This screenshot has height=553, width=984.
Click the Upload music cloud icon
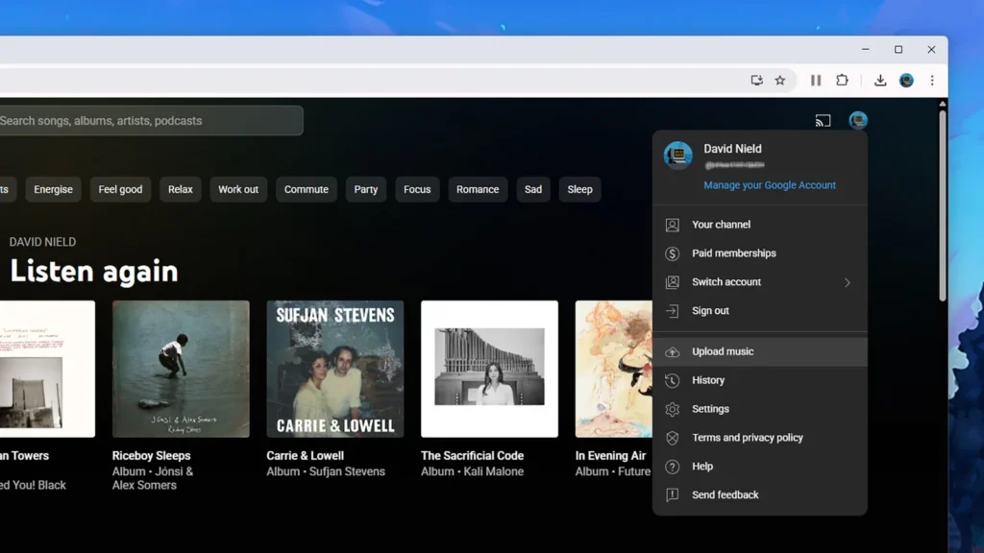(672, 351)
